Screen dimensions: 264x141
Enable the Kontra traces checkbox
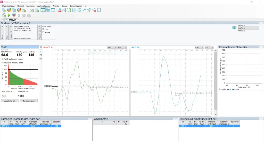[x=43, y=32]
